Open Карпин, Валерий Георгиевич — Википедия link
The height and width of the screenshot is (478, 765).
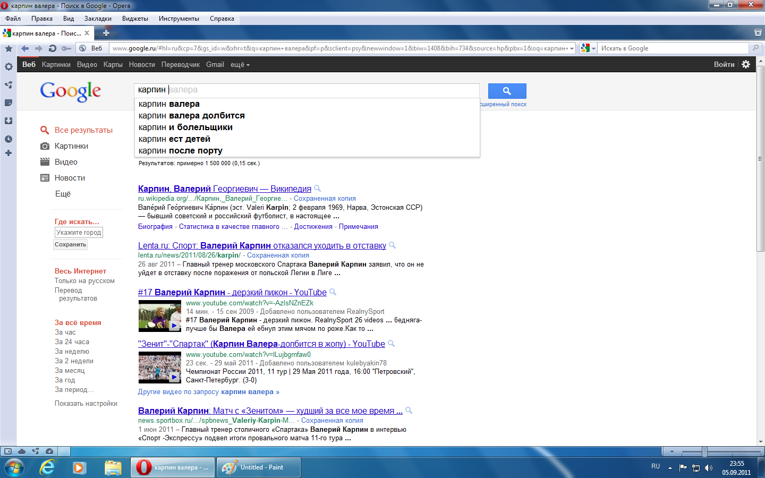pyautogui.click(x=225, y=189)
